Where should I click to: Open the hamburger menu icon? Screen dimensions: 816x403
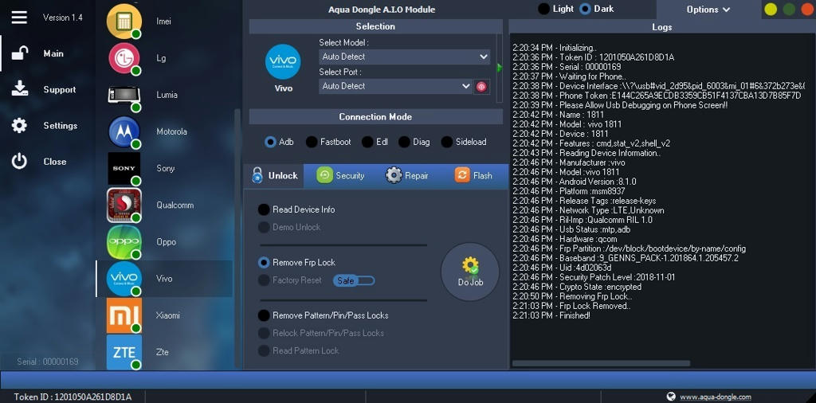click(x=19, y=17)
